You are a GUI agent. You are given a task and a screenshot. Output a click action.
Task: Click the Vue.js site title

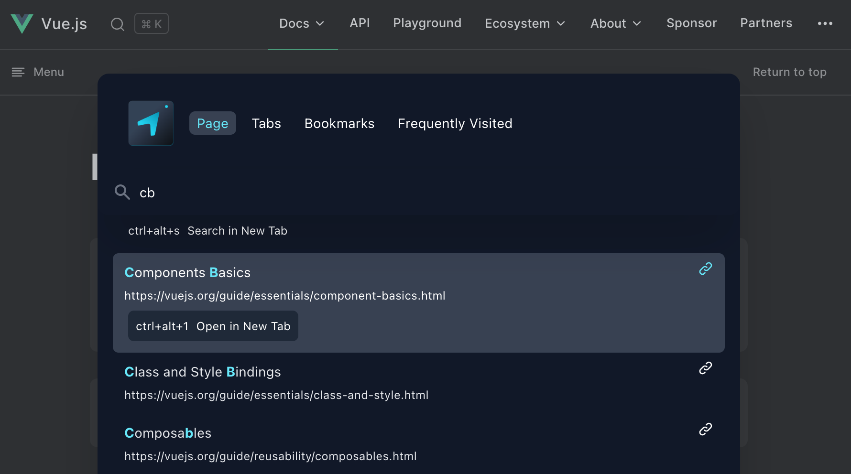click(x=64, y=24)
